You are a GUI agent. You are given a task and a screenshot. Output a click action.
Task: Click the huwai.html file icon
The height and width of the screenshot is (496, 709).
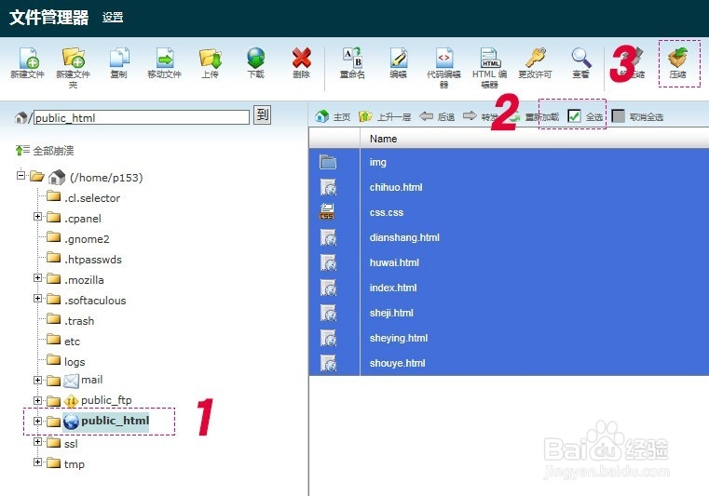[x=328, y=262]
